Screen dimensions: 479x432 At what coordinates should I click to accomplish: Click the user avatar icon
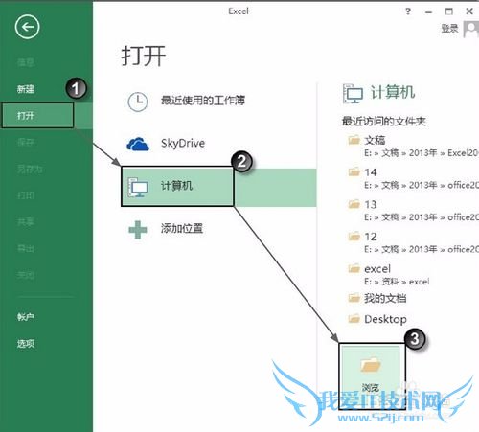click(x=471, y=29)
